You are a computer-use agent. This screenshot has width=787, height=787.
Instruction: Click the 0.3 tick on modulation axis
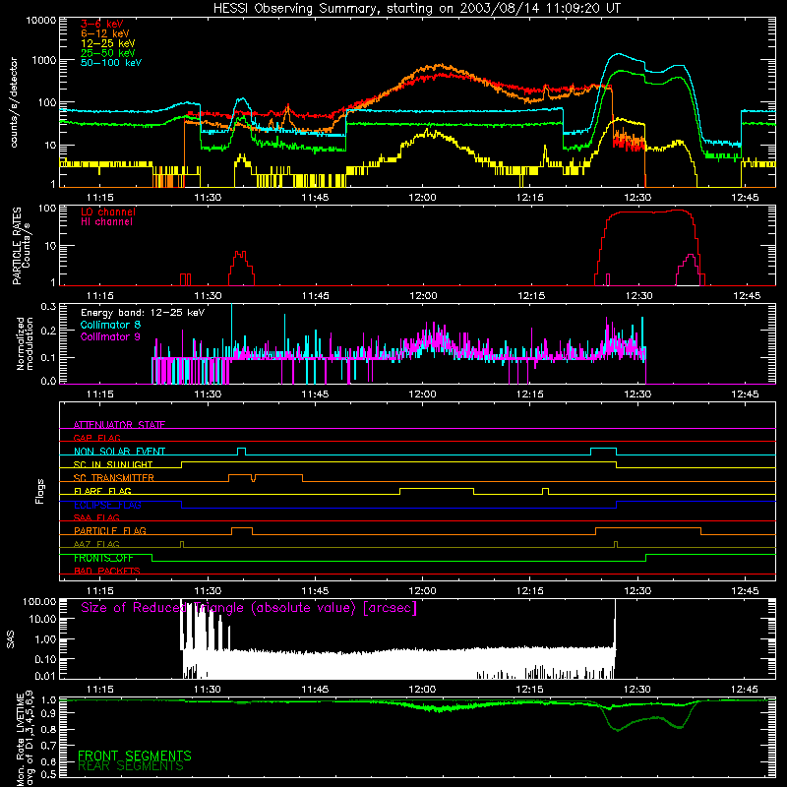48,306
